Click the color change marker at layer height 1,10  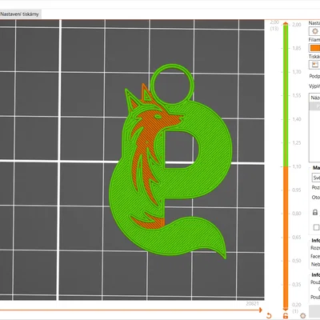tap(286, 166)
